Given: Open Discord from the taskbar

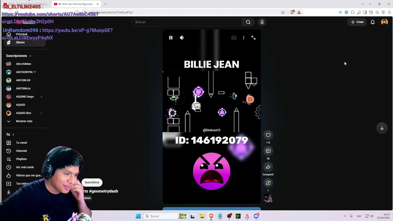Looking at the screenshot, I should 256,216.
